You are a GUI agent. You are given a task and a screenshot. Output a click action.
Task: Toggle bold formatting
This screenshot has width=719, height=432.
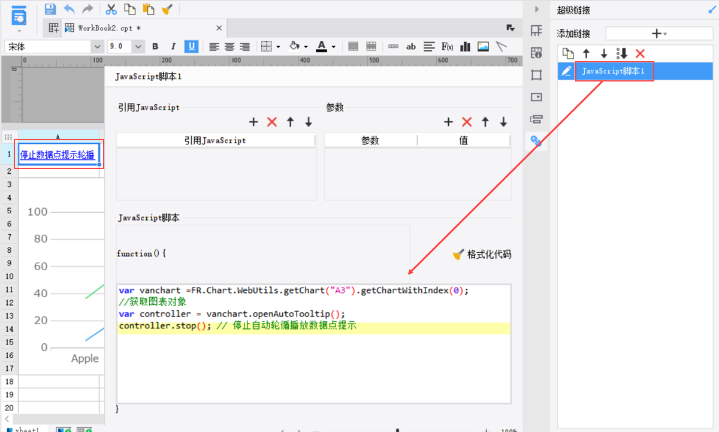point(155,46)
